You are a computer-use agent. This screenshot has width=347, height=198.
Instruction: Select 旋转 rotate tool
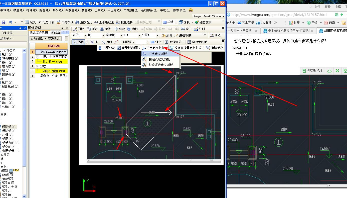(132, 29)
